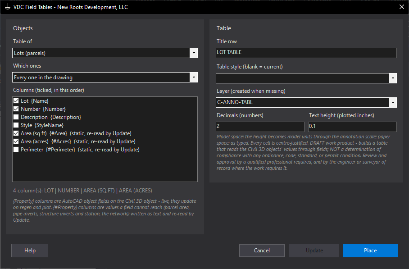
Task: Close the VDC Field Tables dialog
Action: point(402,7)
